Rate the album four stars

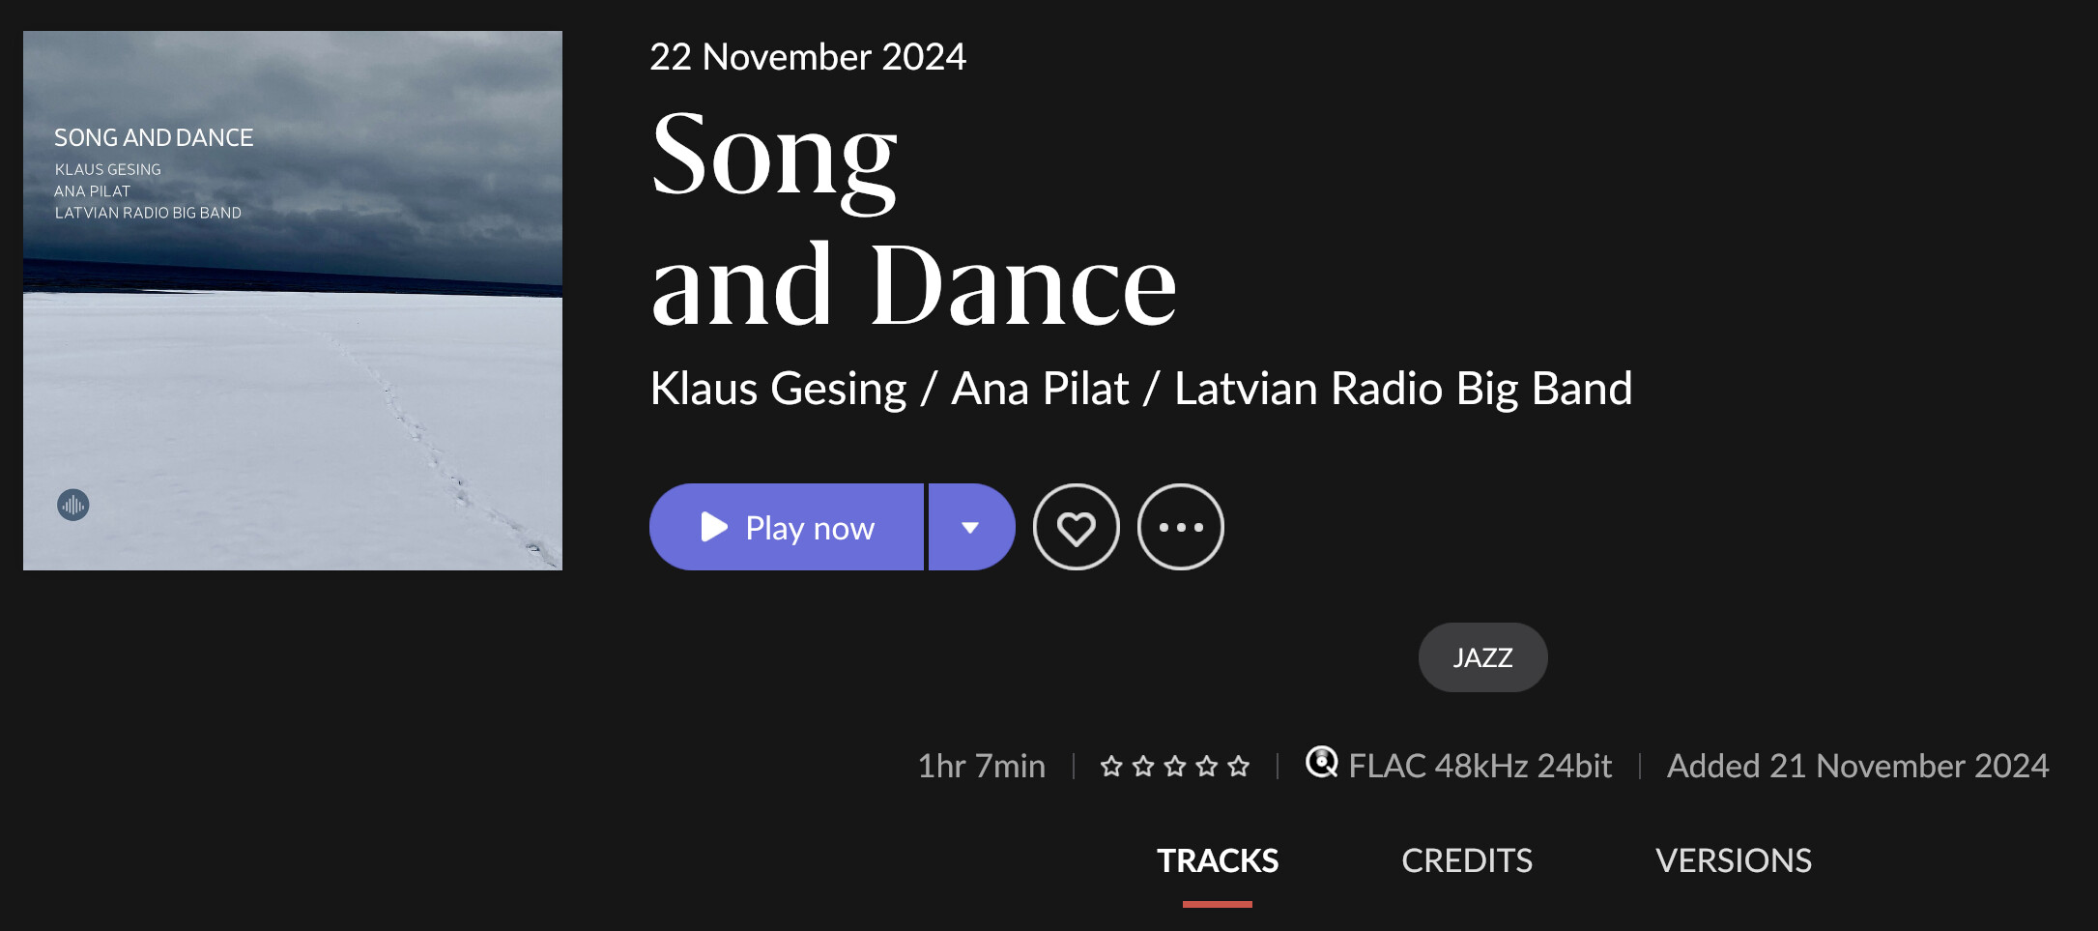[1207, 767]
